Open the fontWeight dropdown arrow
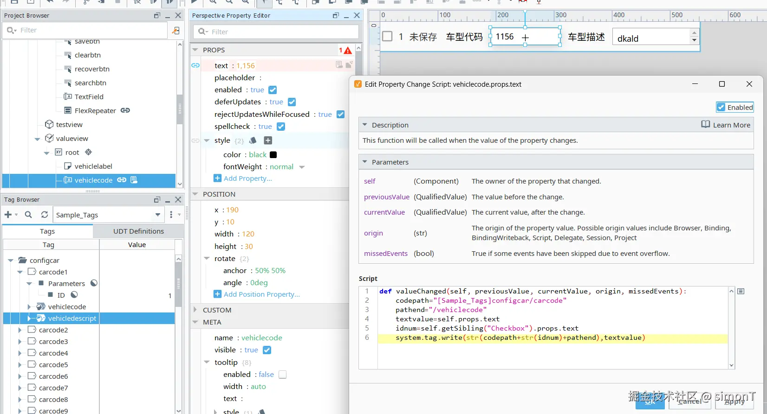Viewport: 767px width, 414px height. point(302,167)
